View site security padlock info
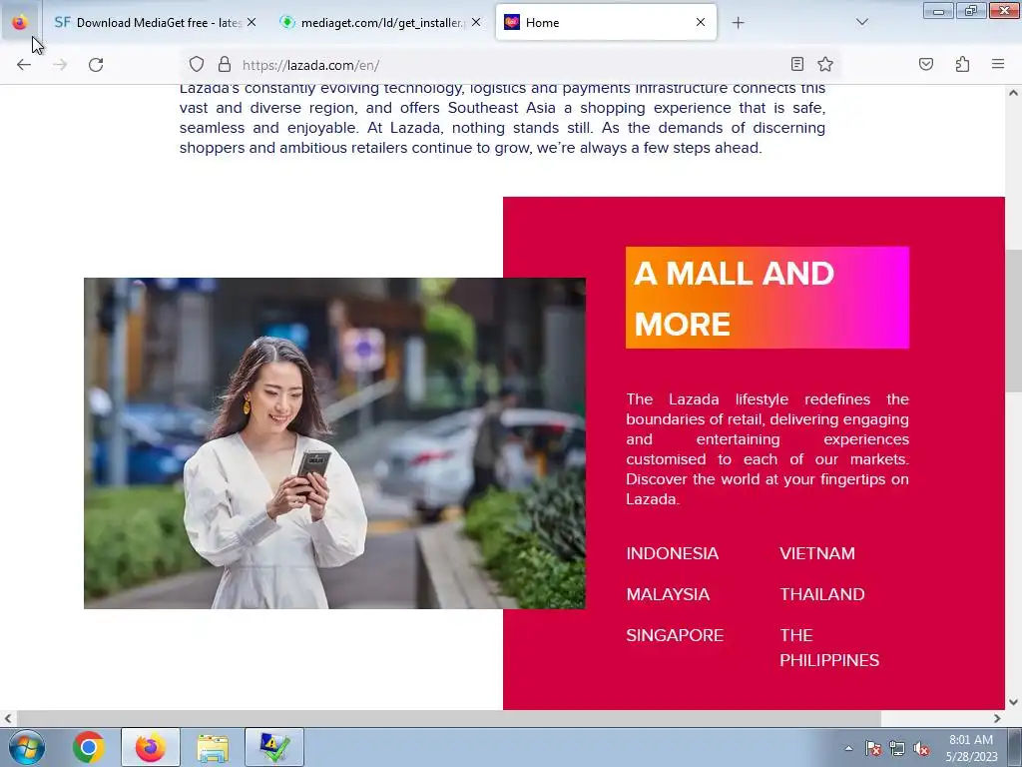 pos(225,64)
